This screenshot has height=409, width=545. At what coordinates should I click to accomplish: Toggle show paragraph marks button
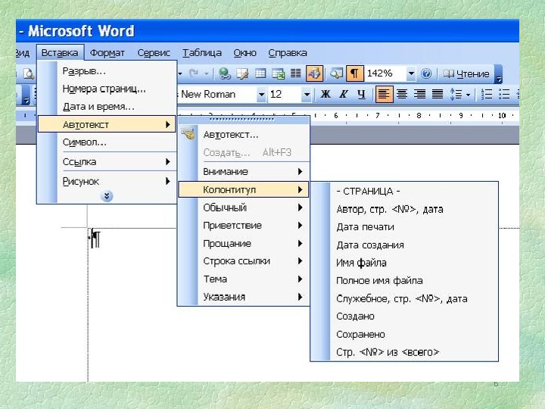[353, 73]
